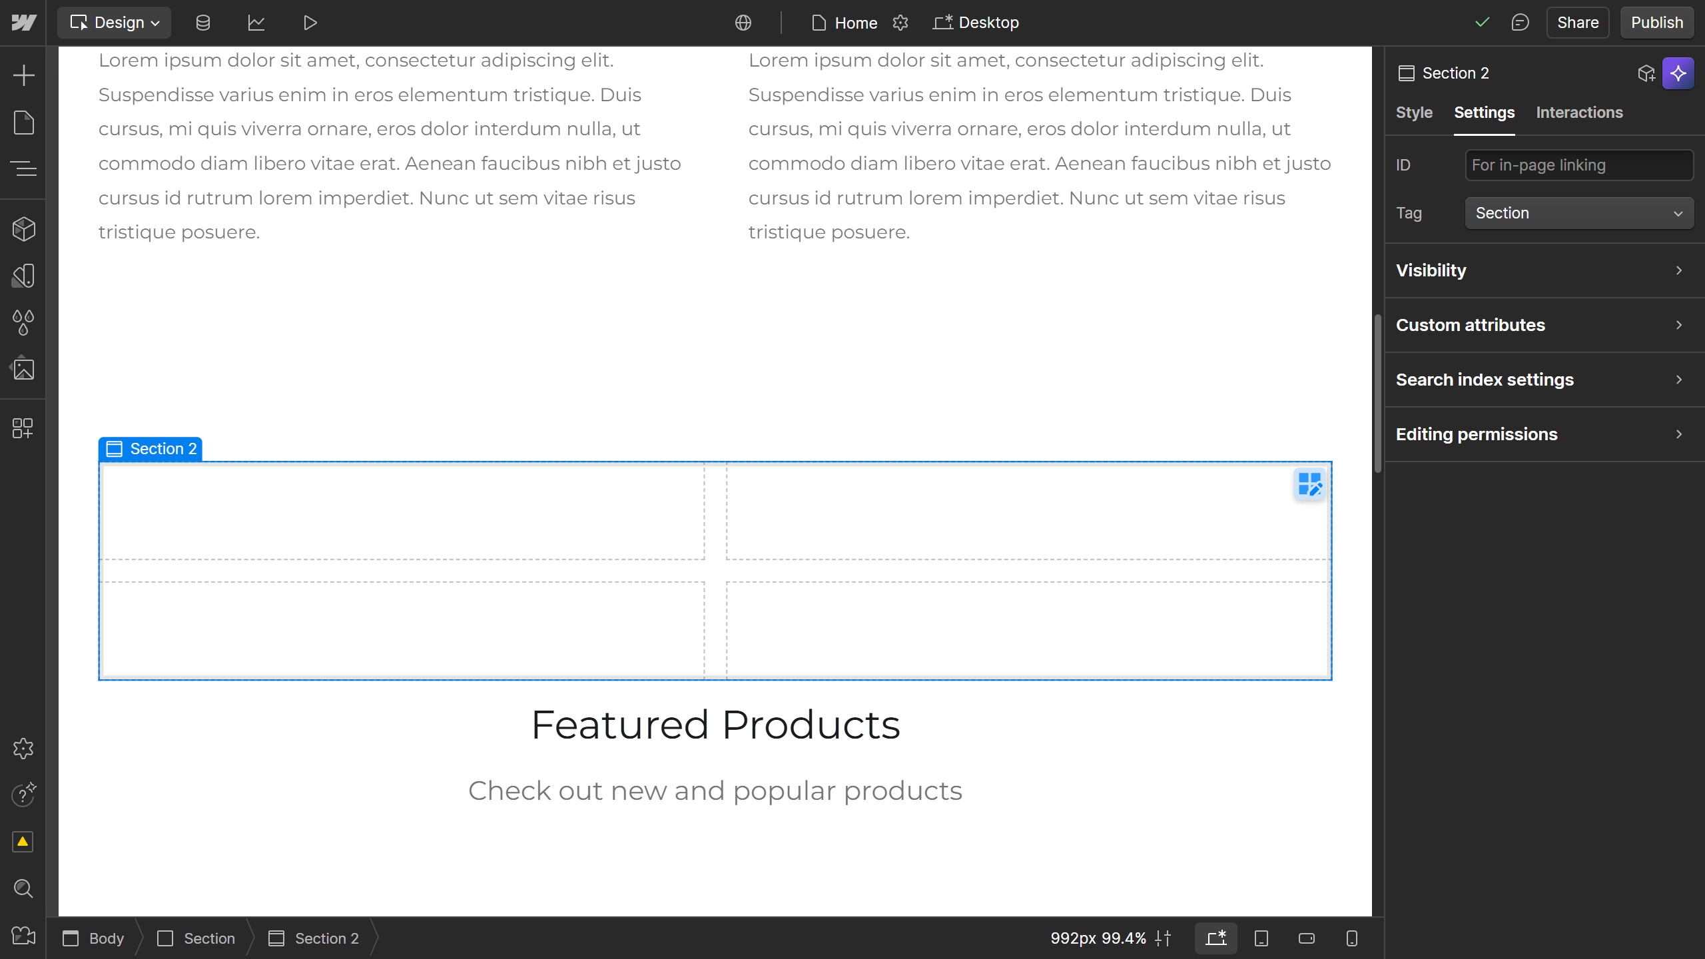
Task: Switch to mobile landscape breakpoint
Action: [1305, 938]
